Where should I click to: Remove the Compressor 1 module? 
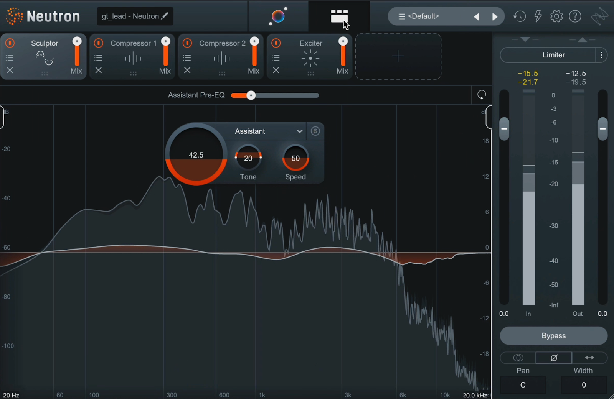pyautogui.click(x=99, y=70)
